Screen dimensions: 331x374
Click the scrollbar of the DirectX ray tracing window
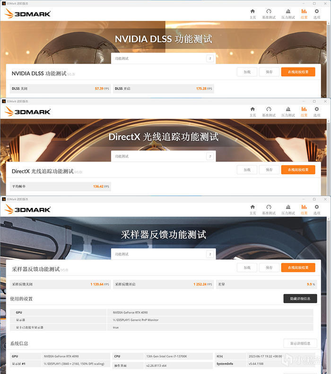tap(329, 157)
